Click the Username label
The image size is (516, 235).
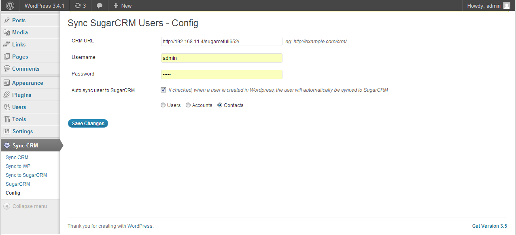coord(83,57)
